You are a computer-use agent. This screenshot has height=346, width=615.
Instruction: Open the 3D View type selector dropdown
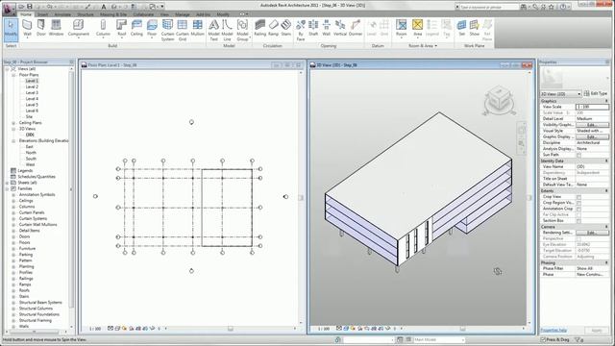(x=561, y=94)
